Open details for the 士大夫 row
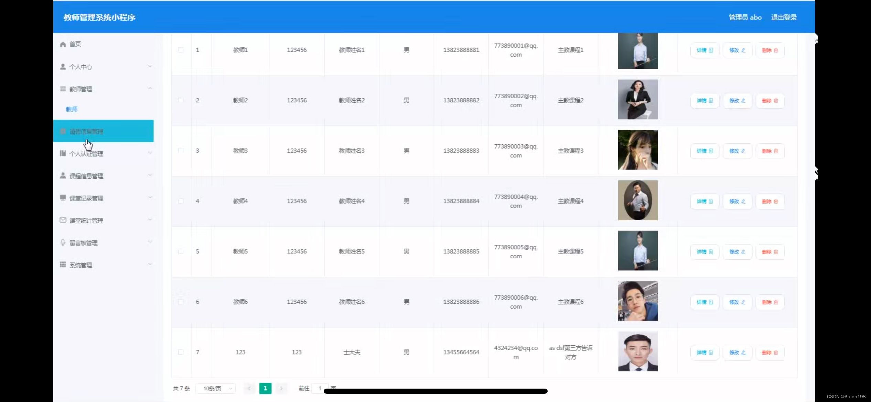The image size is (871, 402). (705, 353)
